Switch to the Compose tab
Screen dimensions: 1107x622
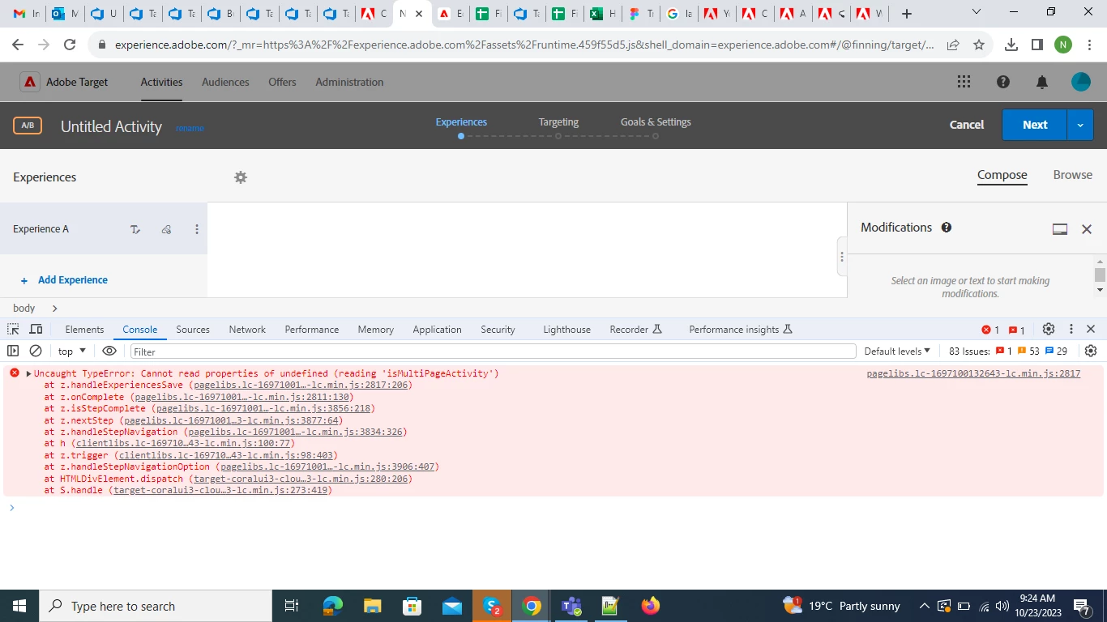click(1002, 175)
